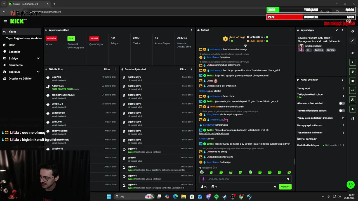
Task: Open Yavaş mod settings arrow
Action: click(343, 88)
